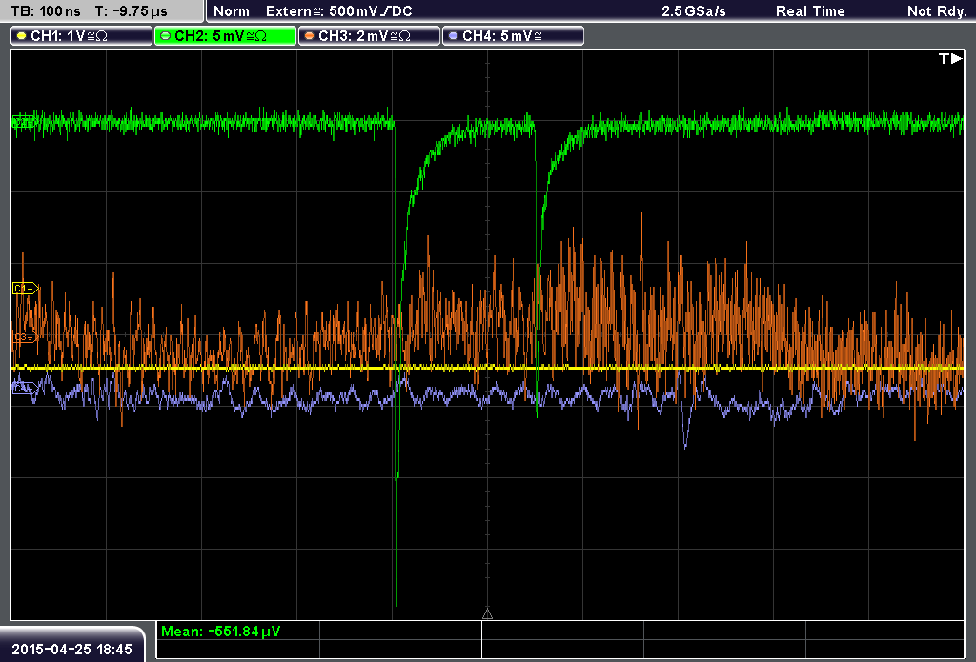Screen dimensions: 976x662
Task: Click the 2015-04-25 18:45 date display
Action: point(71,649)
